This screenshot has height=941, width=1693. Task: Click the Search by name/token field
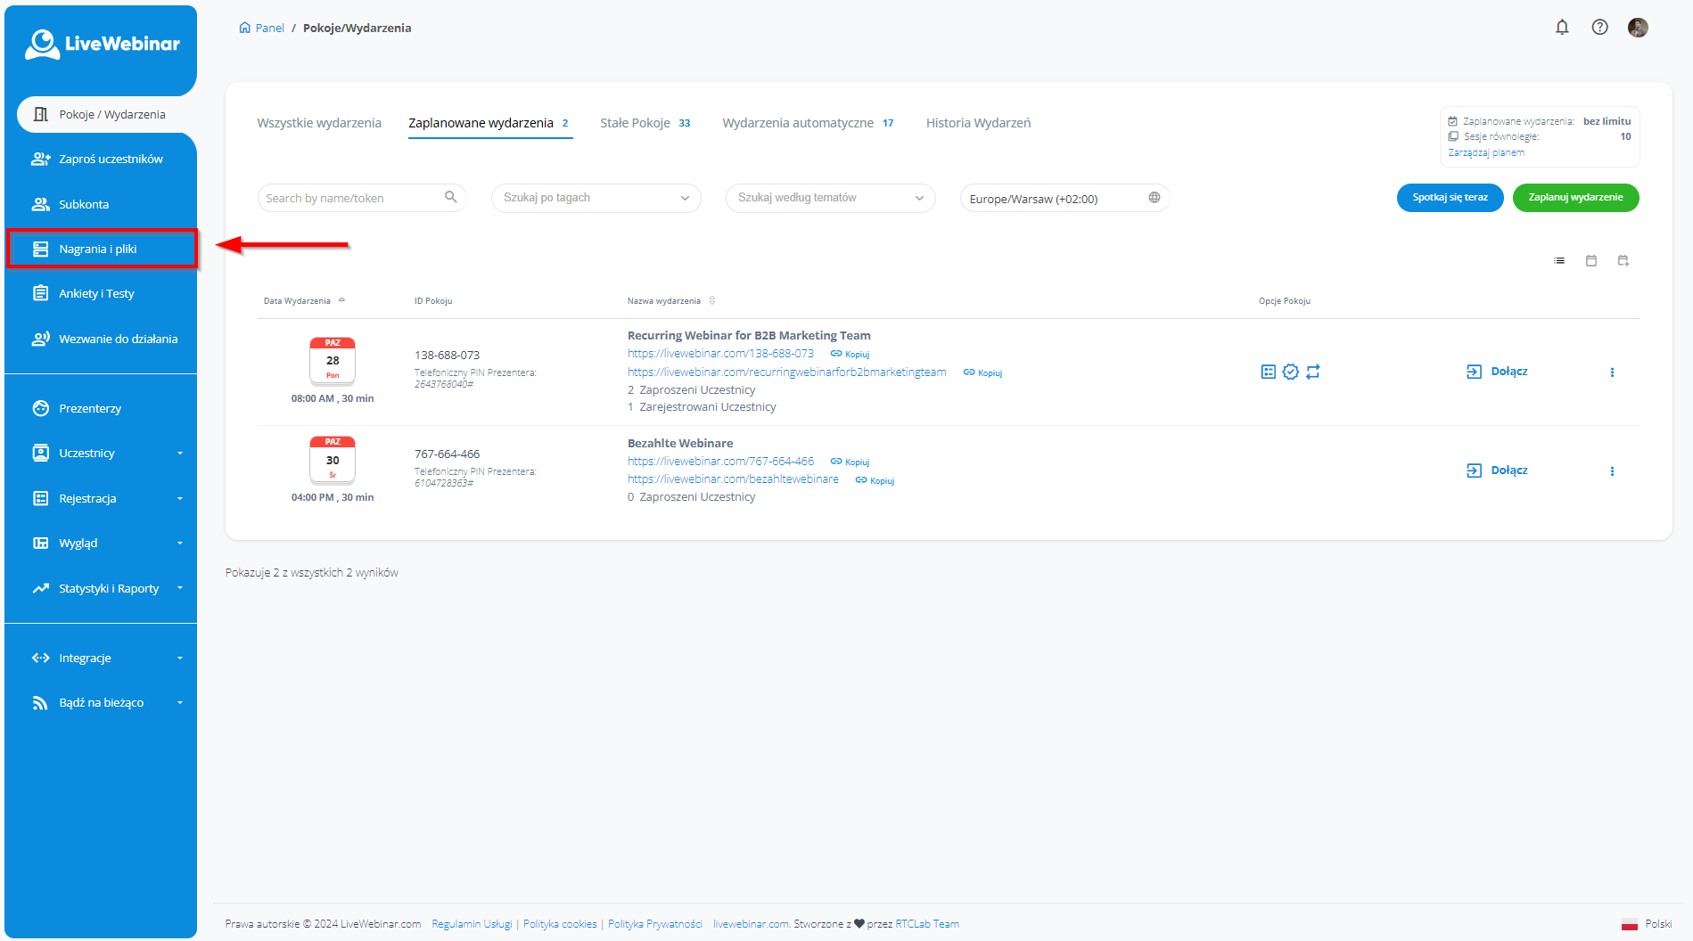coord(351,198)
